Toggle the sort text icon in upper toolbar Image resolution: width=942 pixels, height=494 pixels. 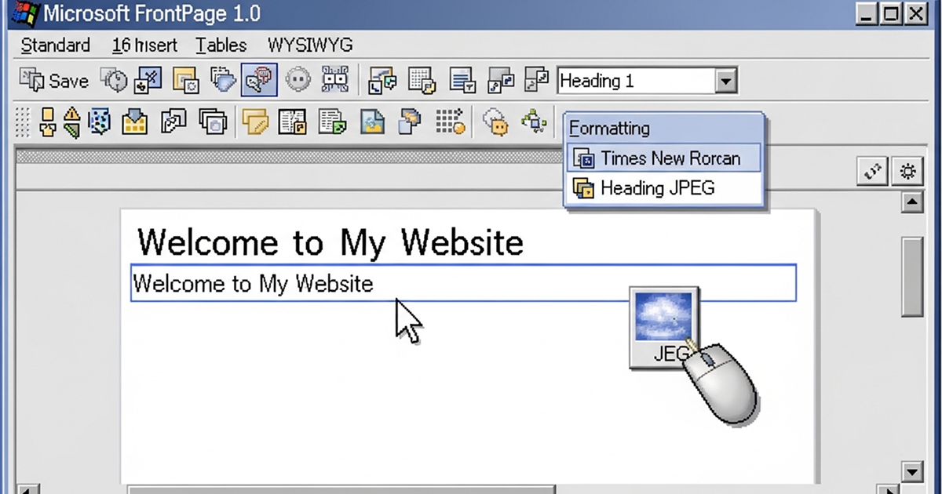click(x=462, y=79)
